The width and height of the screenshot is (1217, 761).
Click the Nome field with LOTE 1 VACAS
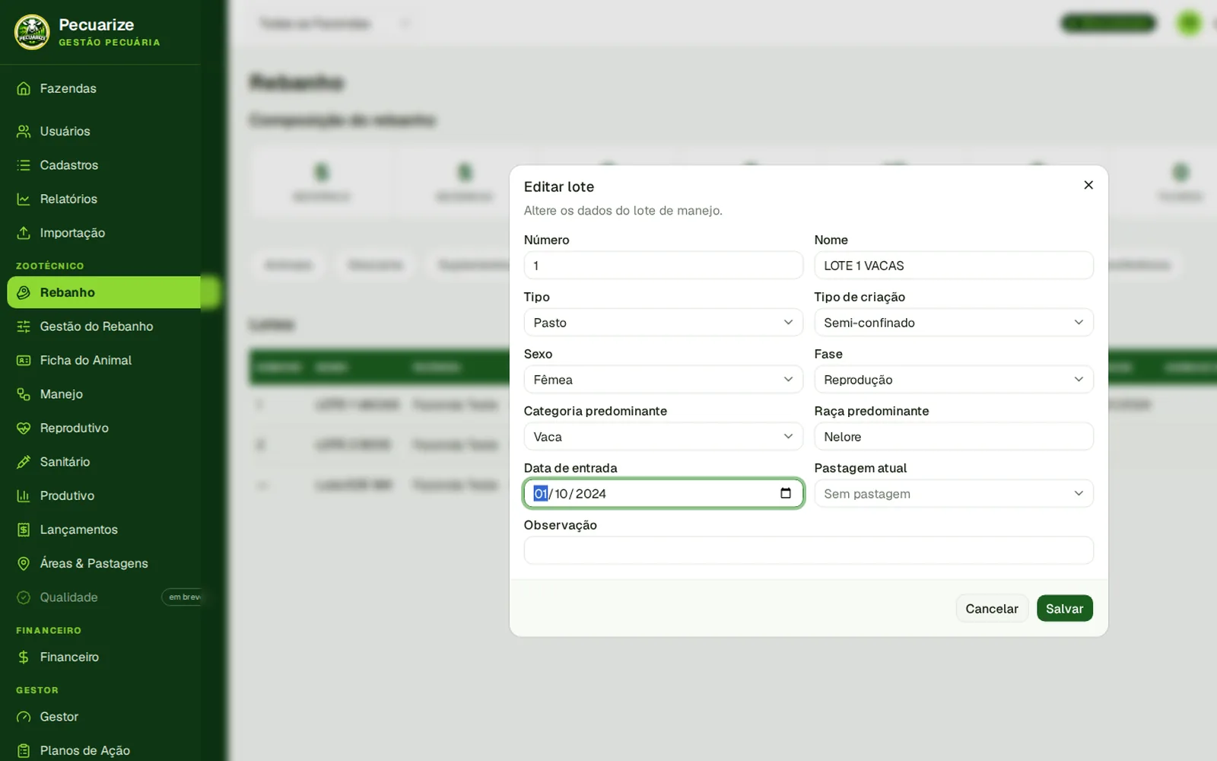[954, 266]
